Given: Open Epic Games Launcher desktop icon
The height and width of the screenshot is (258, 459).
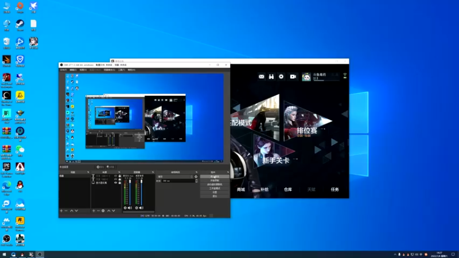Looking at the screenshot, I should click(x=6, y=169).
